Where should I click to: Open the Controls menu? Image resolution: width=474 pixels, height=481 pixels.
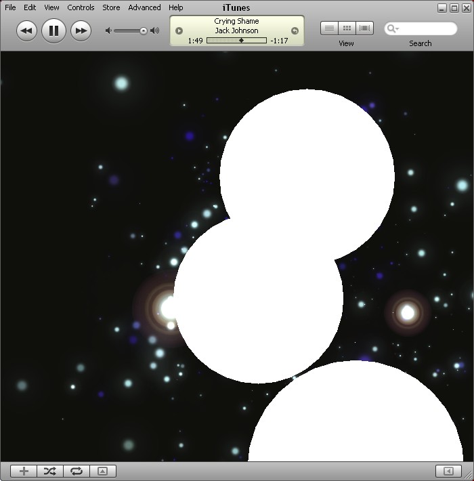pyautogui.click(x=81, y=7)
